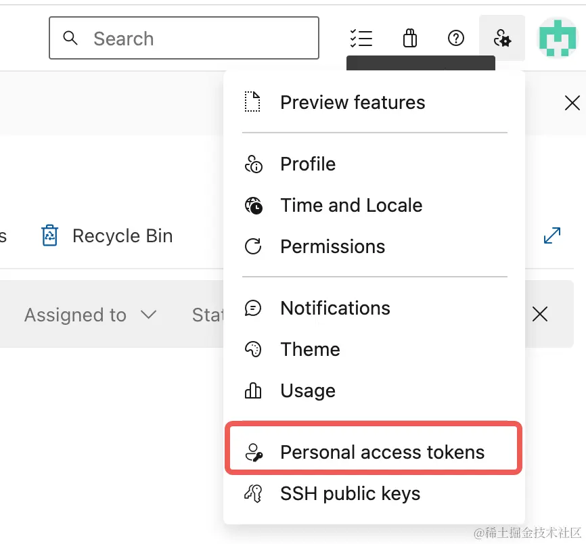
Task: Open the help question mark icon
Action: [456, 38]
